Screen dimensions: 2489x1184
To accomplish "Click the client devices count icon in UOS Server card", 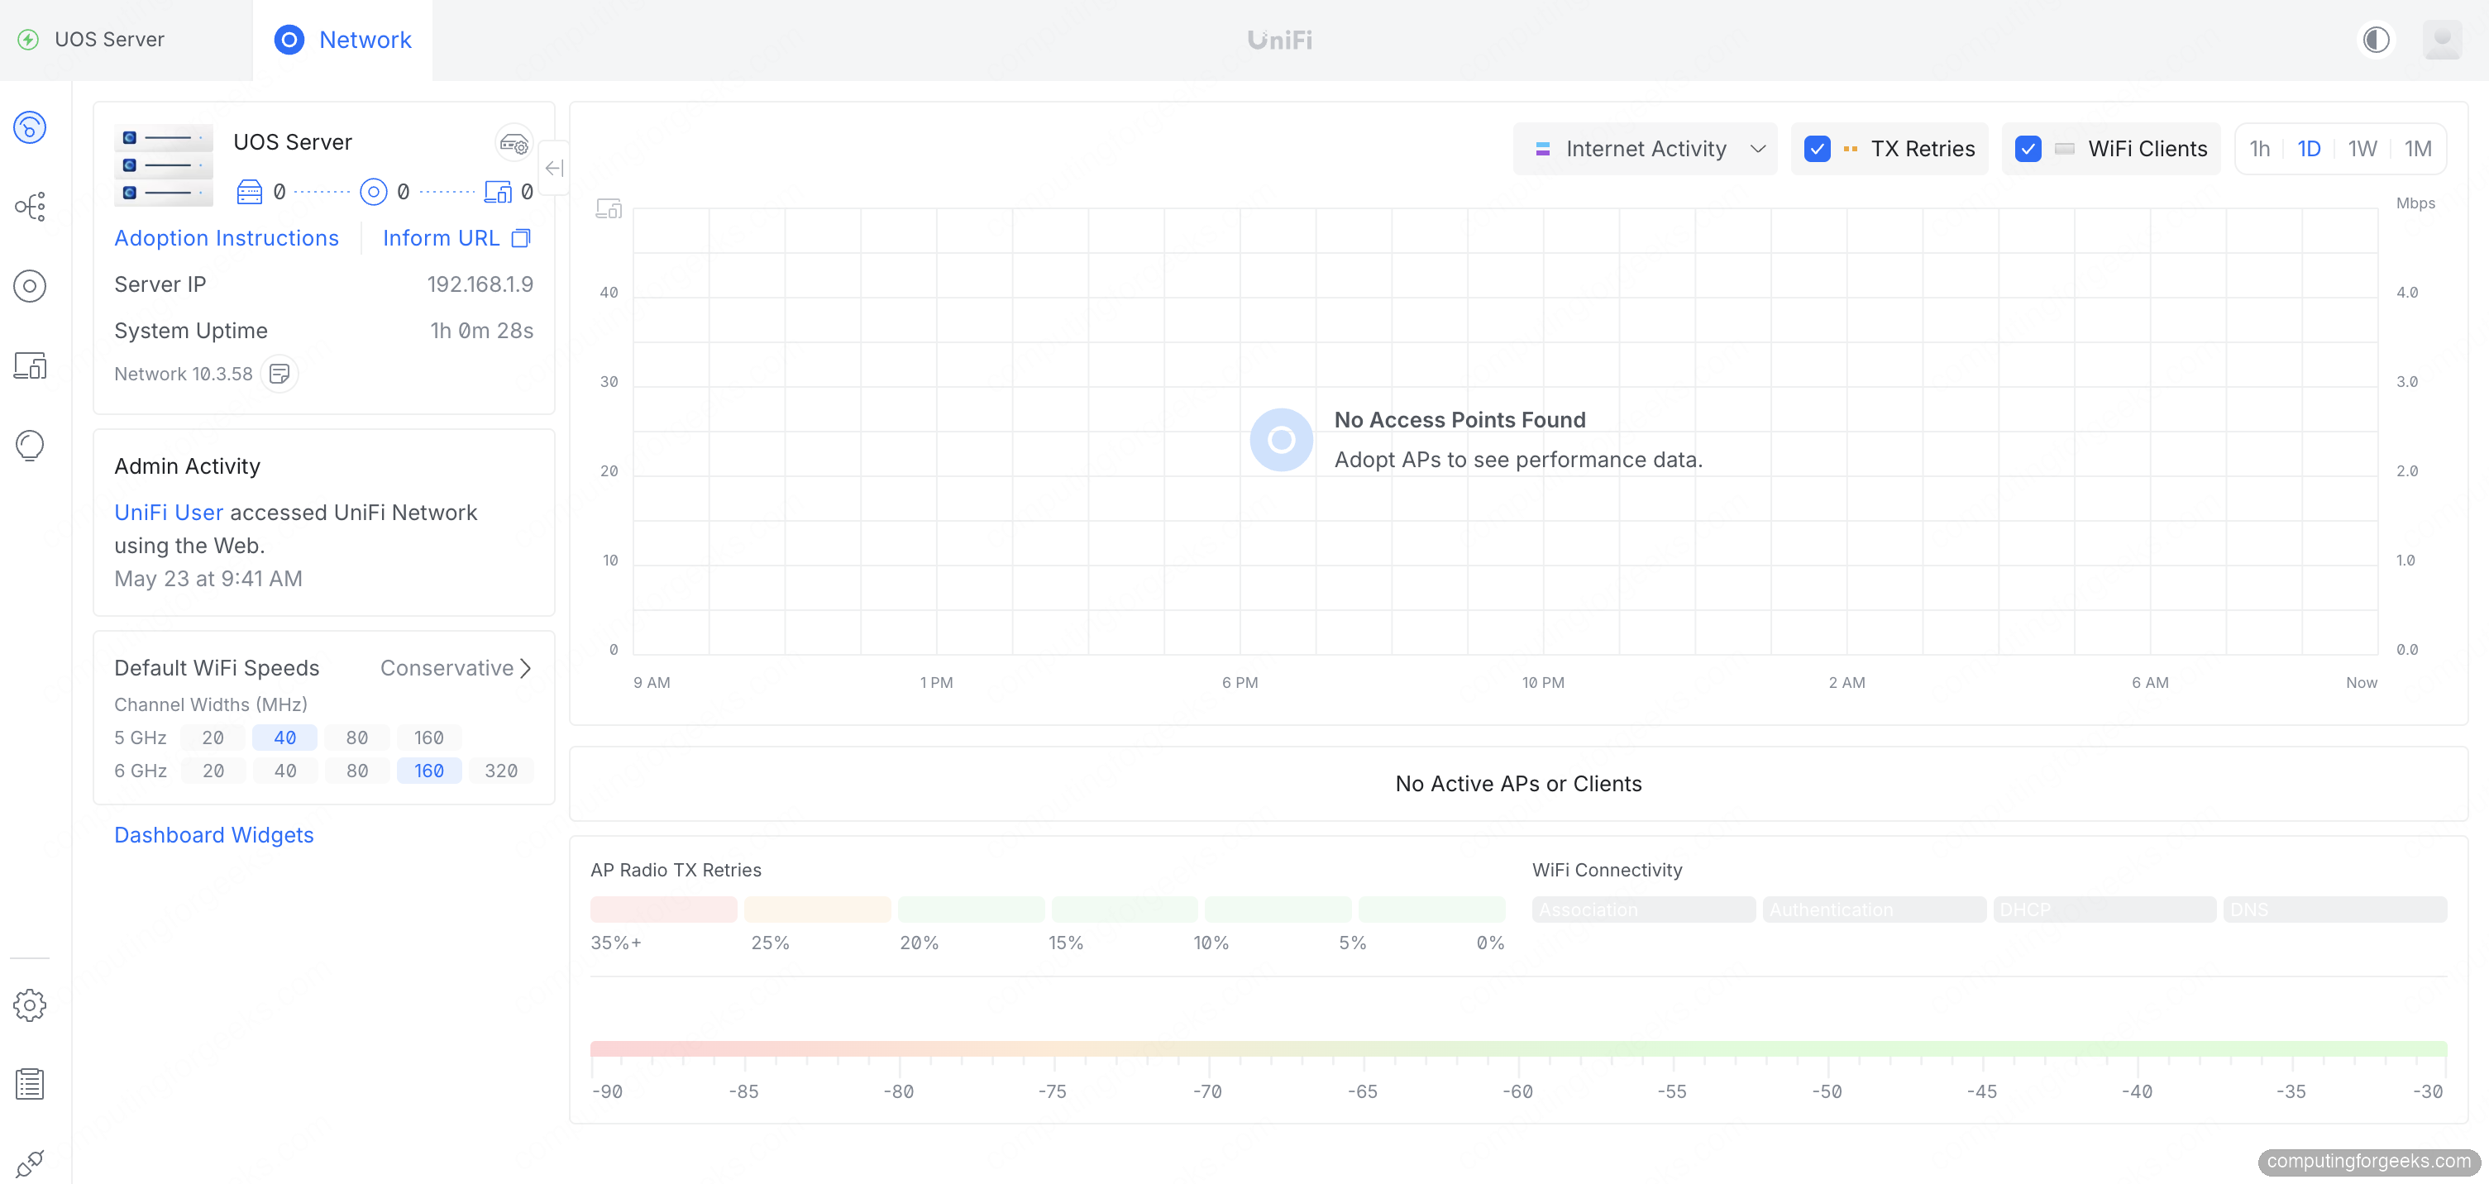I will click(498, 192).
